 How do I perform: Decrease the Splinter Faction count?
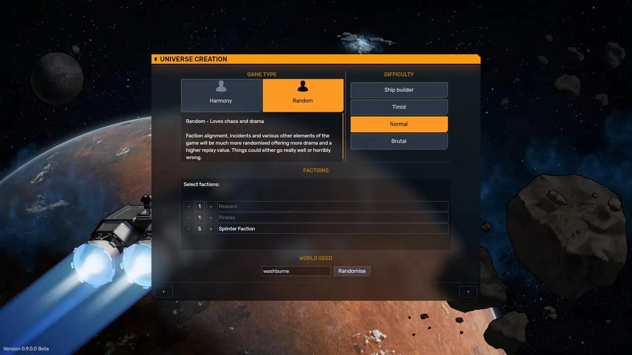188,229
